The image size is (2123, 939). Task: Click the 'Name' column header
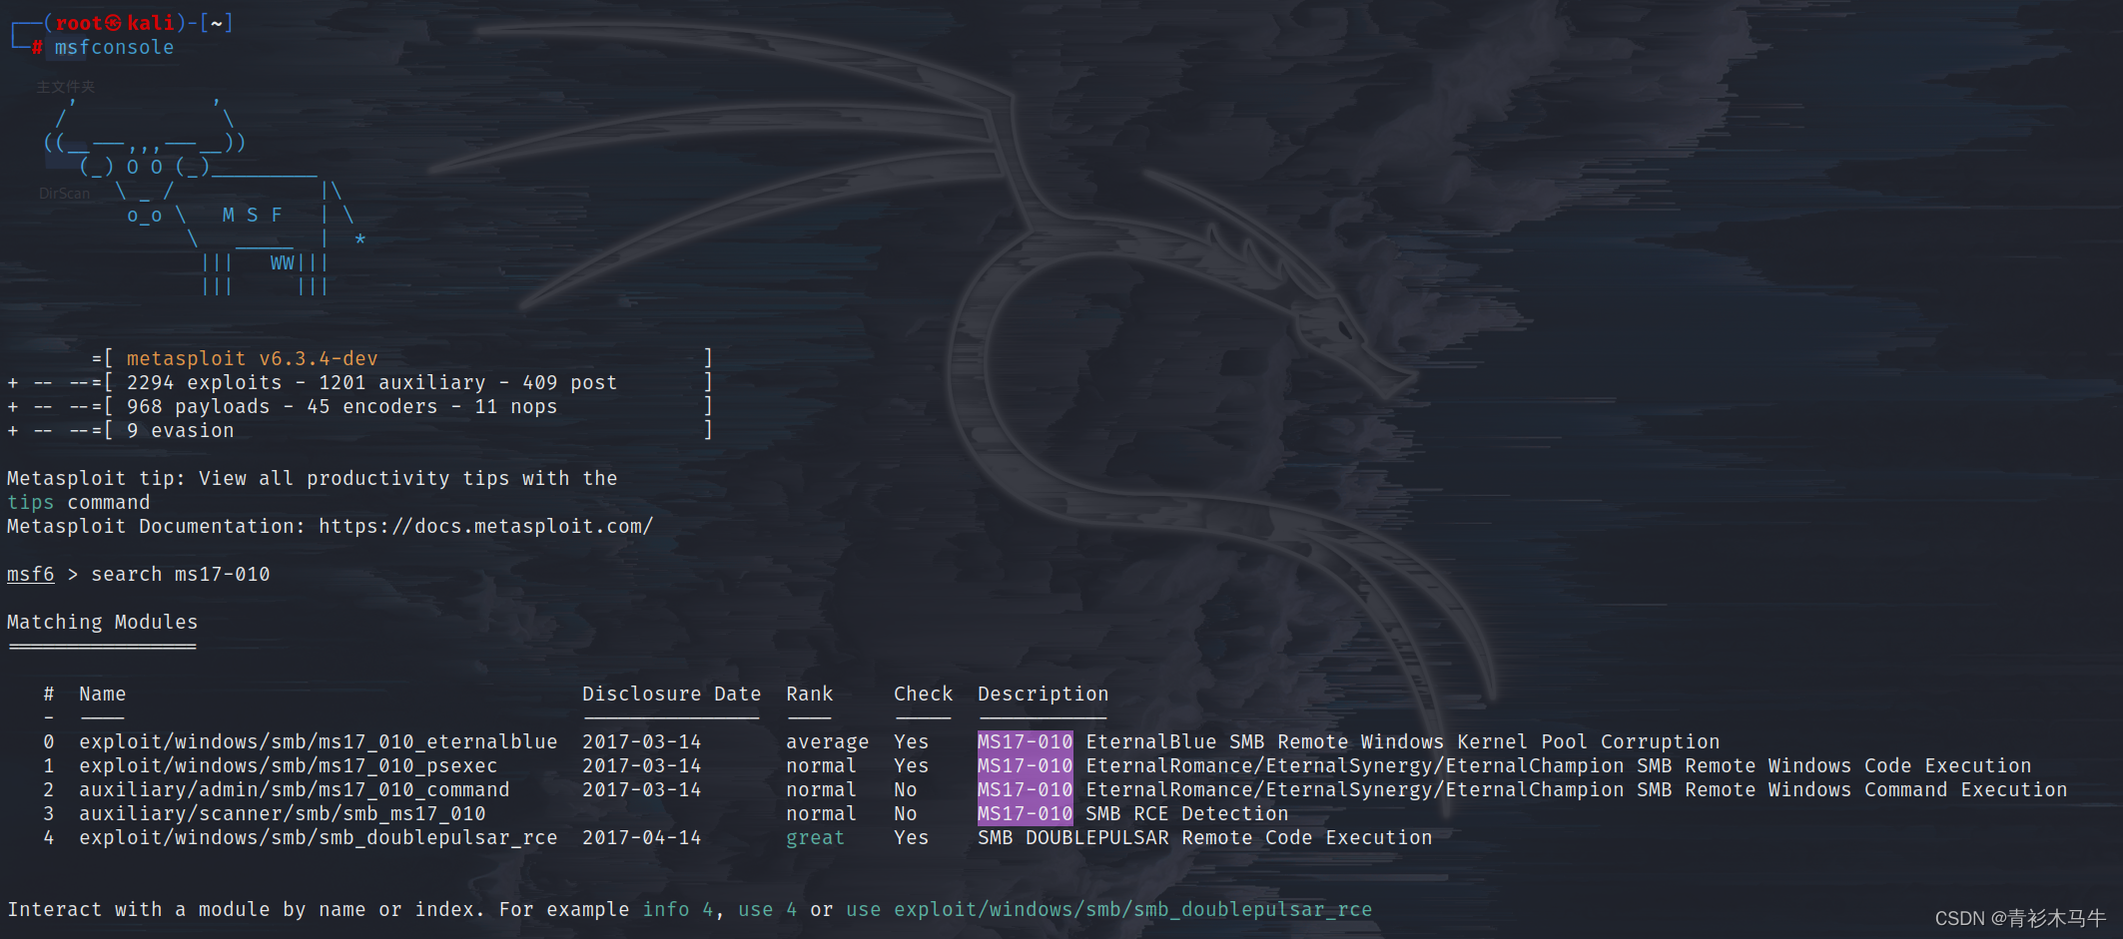[x=102, y=694]
